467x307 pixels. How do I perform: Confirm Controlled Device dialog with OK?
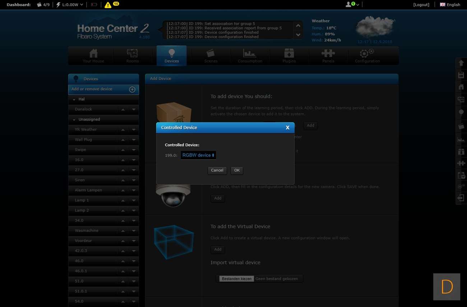click(x=237, y=170)
